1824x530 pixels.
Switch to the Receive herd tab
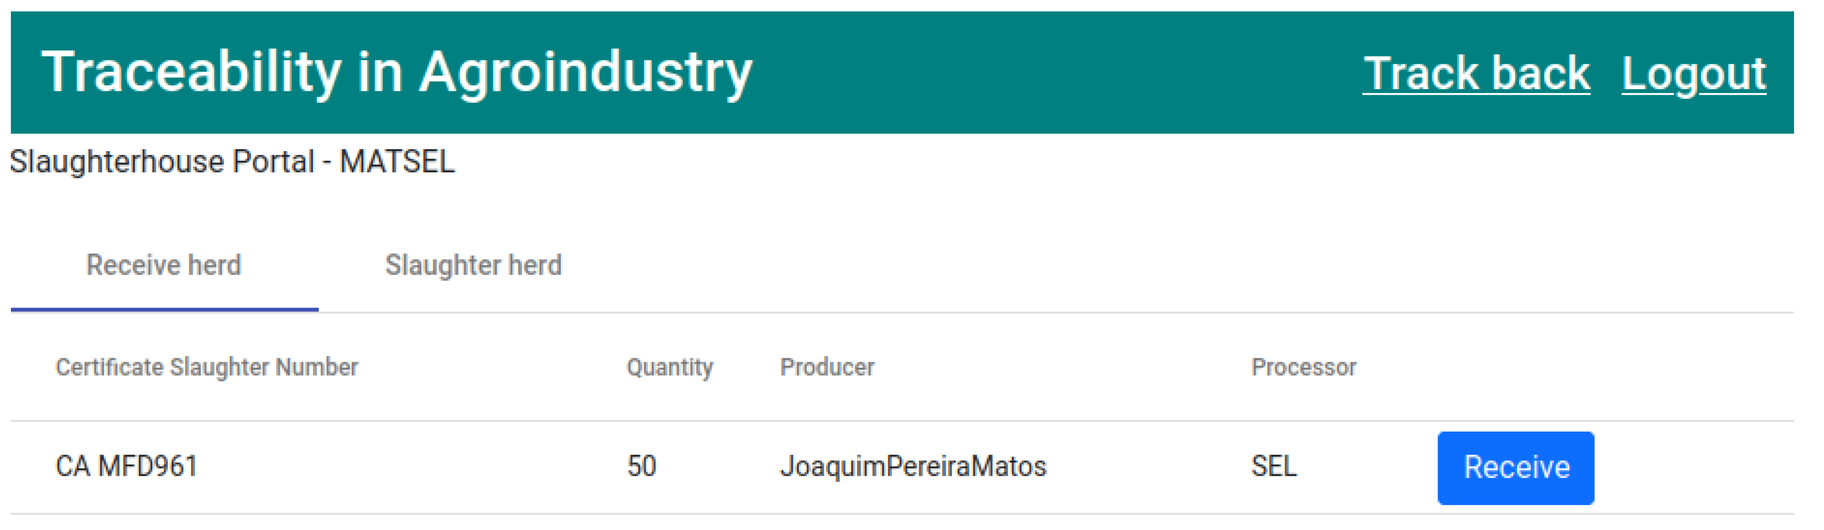[x=163, y=266]
